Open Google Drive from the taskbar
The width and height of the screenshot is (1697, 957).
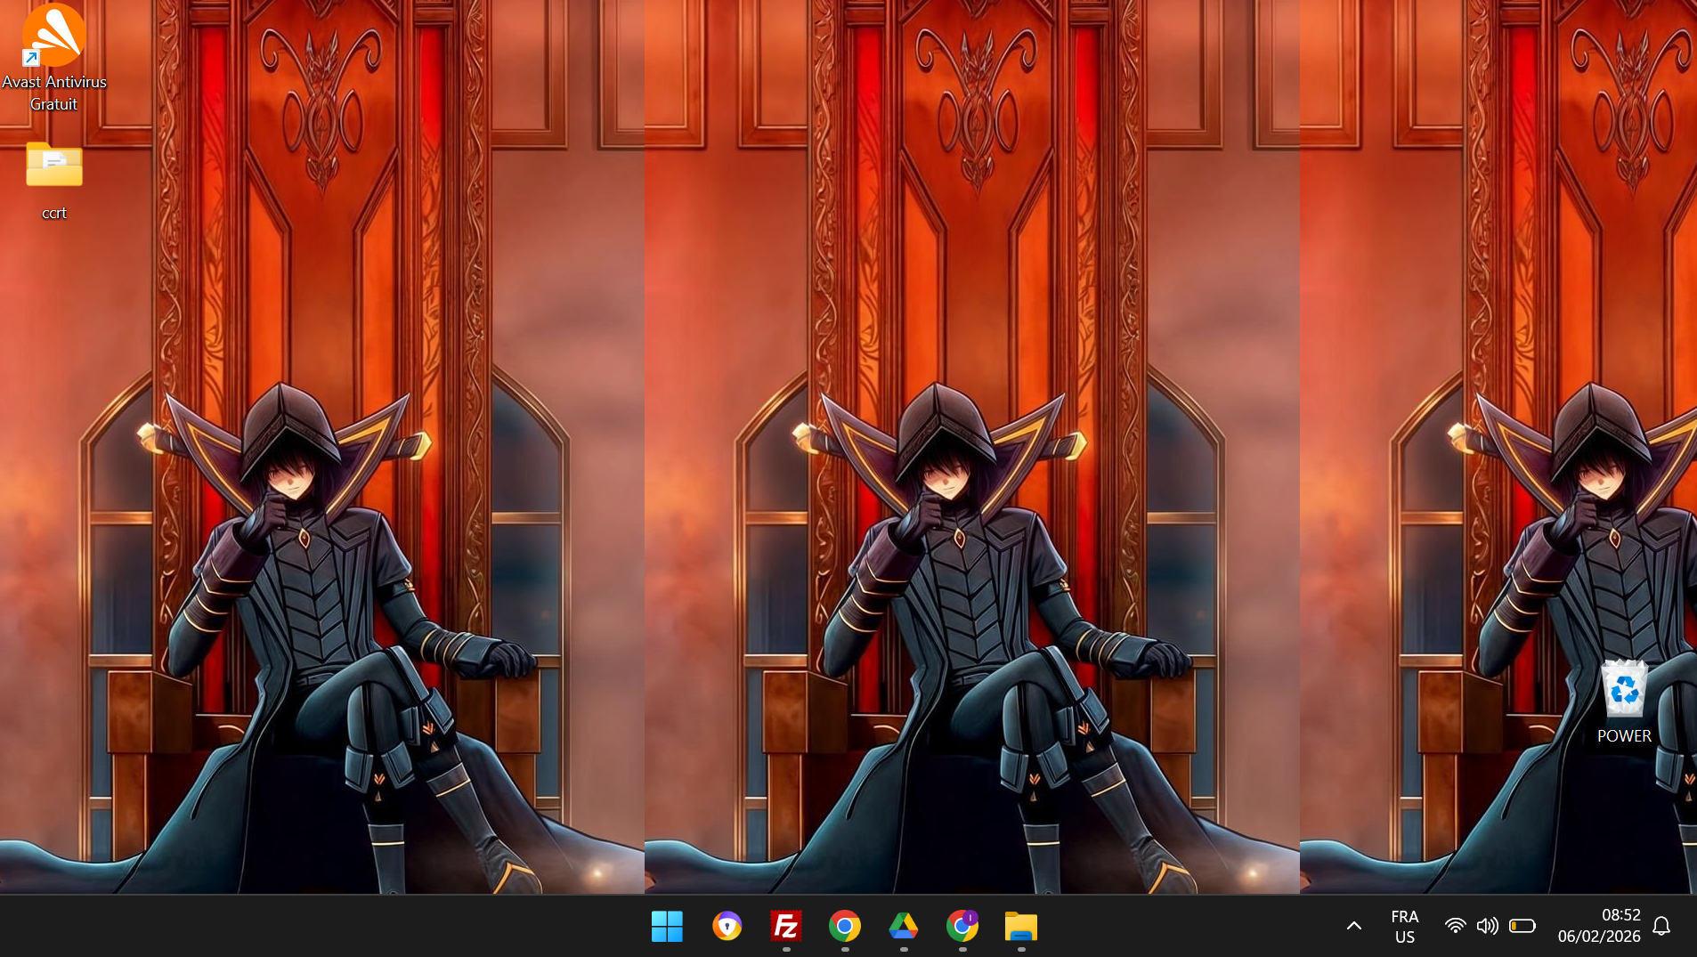click(904, 927)
